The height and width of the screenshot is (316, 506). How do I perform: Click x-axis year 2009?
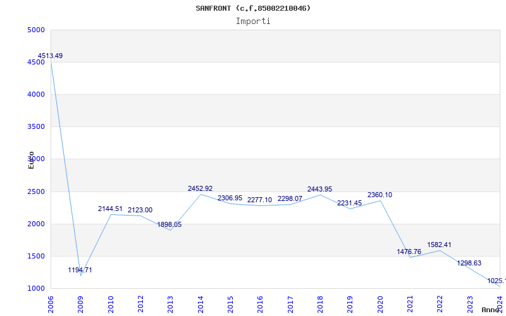[81, 304]
